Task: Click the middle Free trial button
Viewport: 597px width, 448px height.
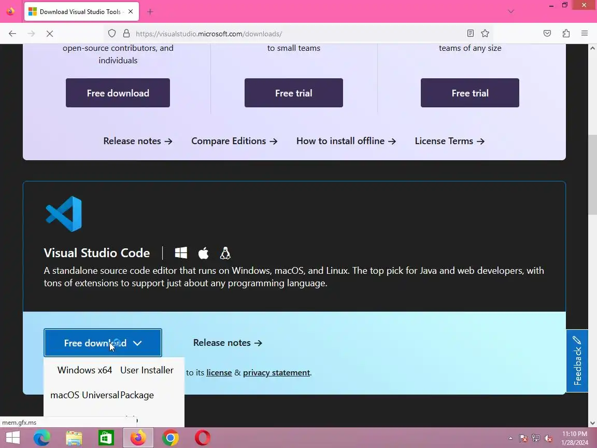Action: pos(293,93)
